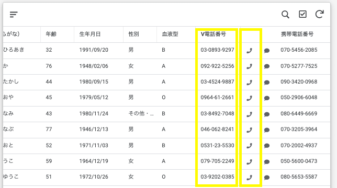
Task: Select mobile number 070-5456-2085
Action: [299, 50]
